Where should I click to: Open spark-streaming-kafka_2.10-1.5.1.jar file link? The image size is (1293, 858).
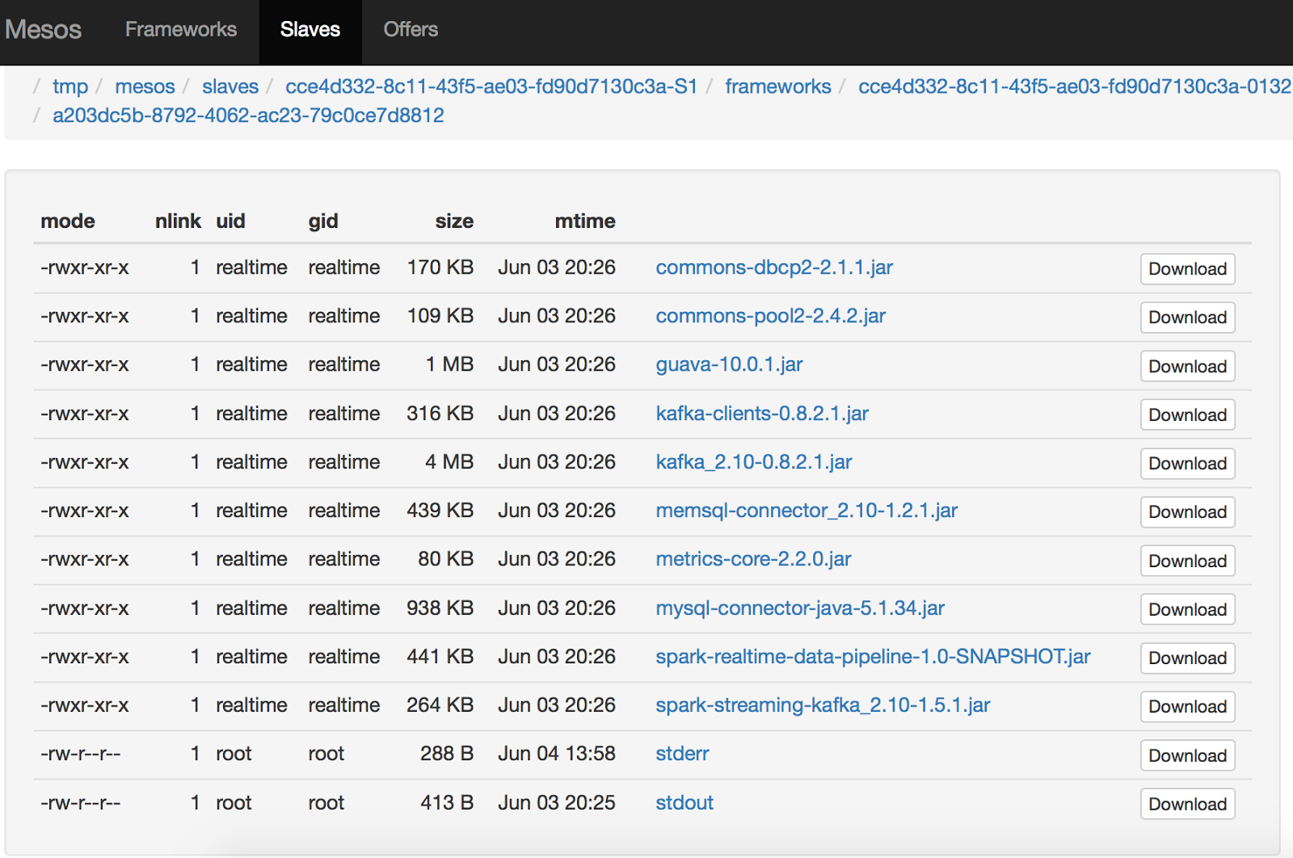tap(821, 704)
